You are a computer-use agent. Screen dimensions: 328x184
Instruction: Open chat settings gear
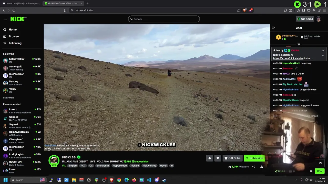pyautogui.click(x=311, y=171)
